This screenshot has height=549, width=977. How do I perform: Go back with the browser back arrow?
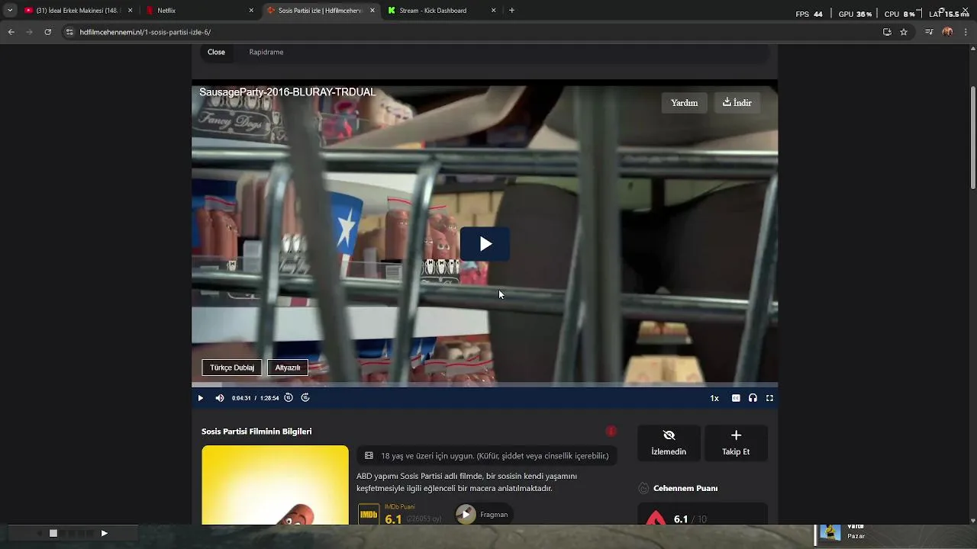tap(11, 32)
